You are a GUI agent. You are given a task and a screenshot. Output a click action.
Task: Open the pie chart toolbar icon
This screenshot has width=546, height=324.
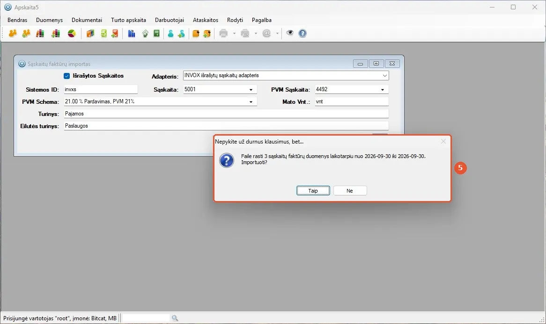tap(72, 33)
